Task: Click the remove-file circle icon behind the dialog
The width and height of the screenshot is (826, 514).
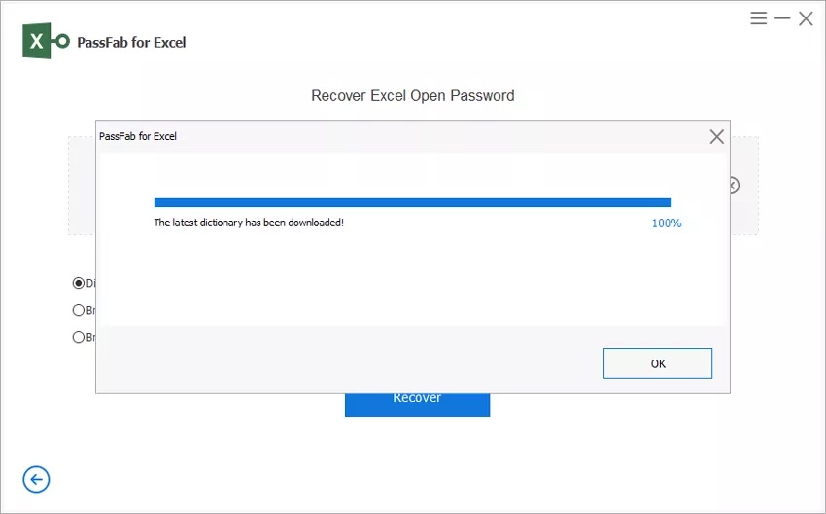Action: coord(735,186)
